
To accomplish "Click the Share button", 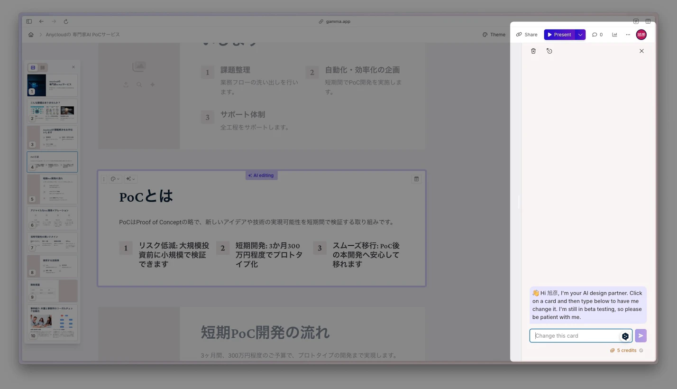I will coord(527,35).
